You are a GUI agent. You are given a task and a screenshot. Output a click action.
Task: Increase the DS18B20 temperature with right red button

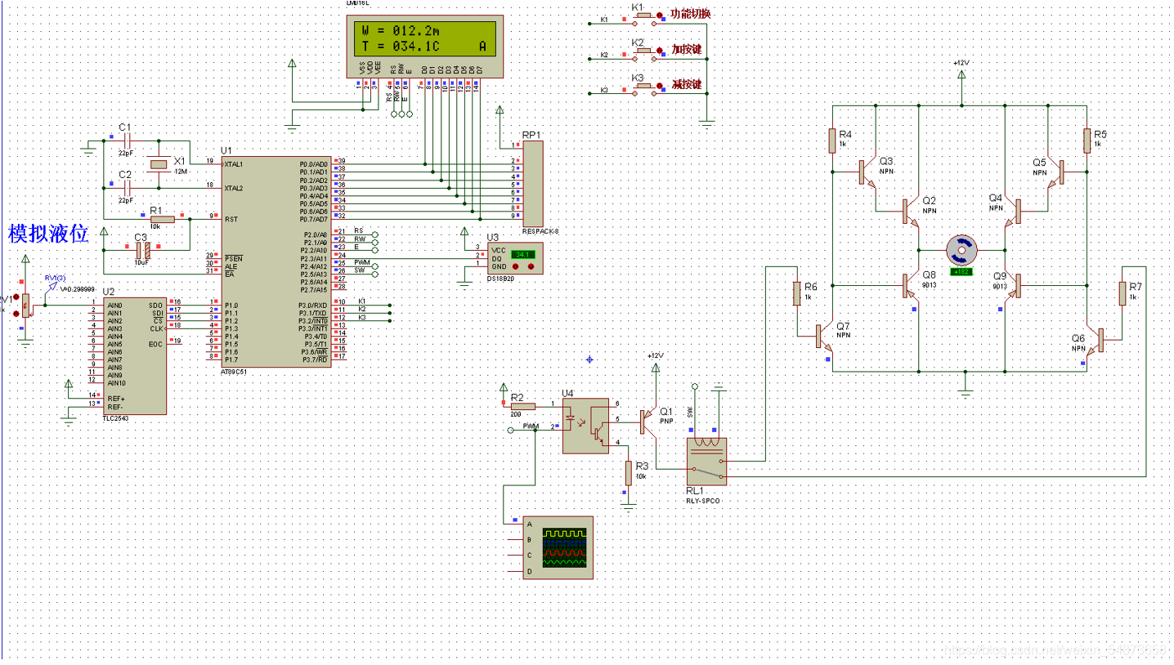pyautogui.click(x=531, y=266)
